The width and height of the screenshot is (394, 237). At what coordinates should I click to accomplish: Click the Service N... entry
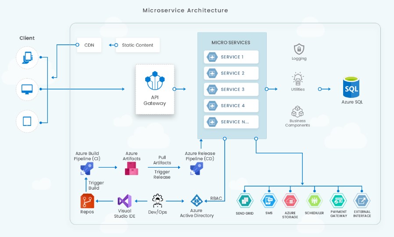point(231,122)
